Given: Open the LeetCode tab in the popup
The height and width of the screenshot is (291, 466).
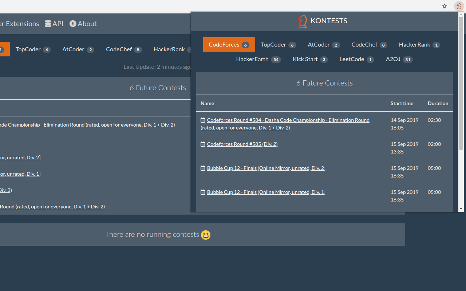Looking at the screenshot, I should click(x=357, y=59).
